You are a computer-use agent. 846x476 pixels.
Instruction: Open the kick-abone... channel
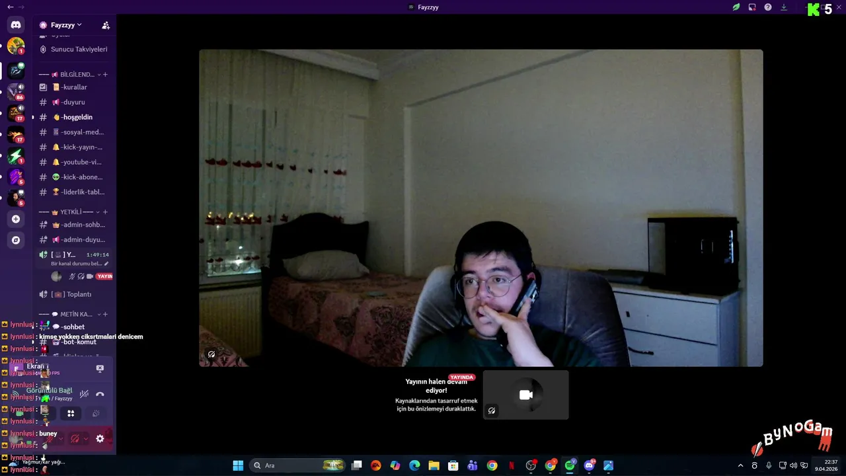point(74,177)
